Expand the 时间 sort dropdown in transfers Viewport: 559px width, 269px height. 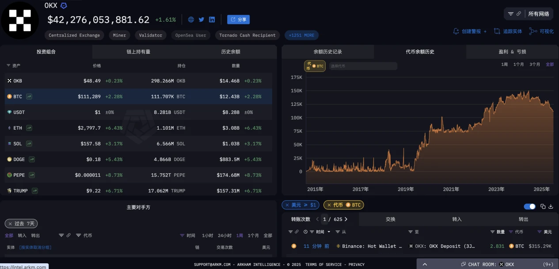(x=329, y=232)
